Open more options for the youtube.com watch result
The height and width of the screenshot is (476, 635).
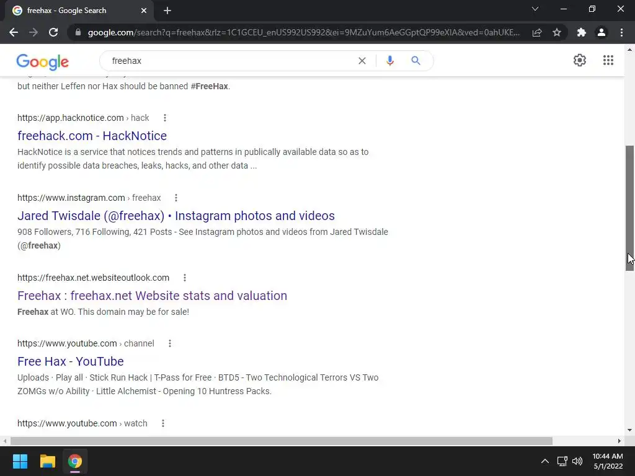pos(163,423)
